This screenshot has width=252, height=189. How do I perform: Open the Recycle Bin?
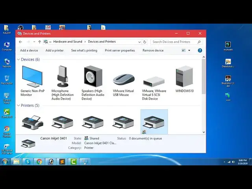click(x=7, y=80)
